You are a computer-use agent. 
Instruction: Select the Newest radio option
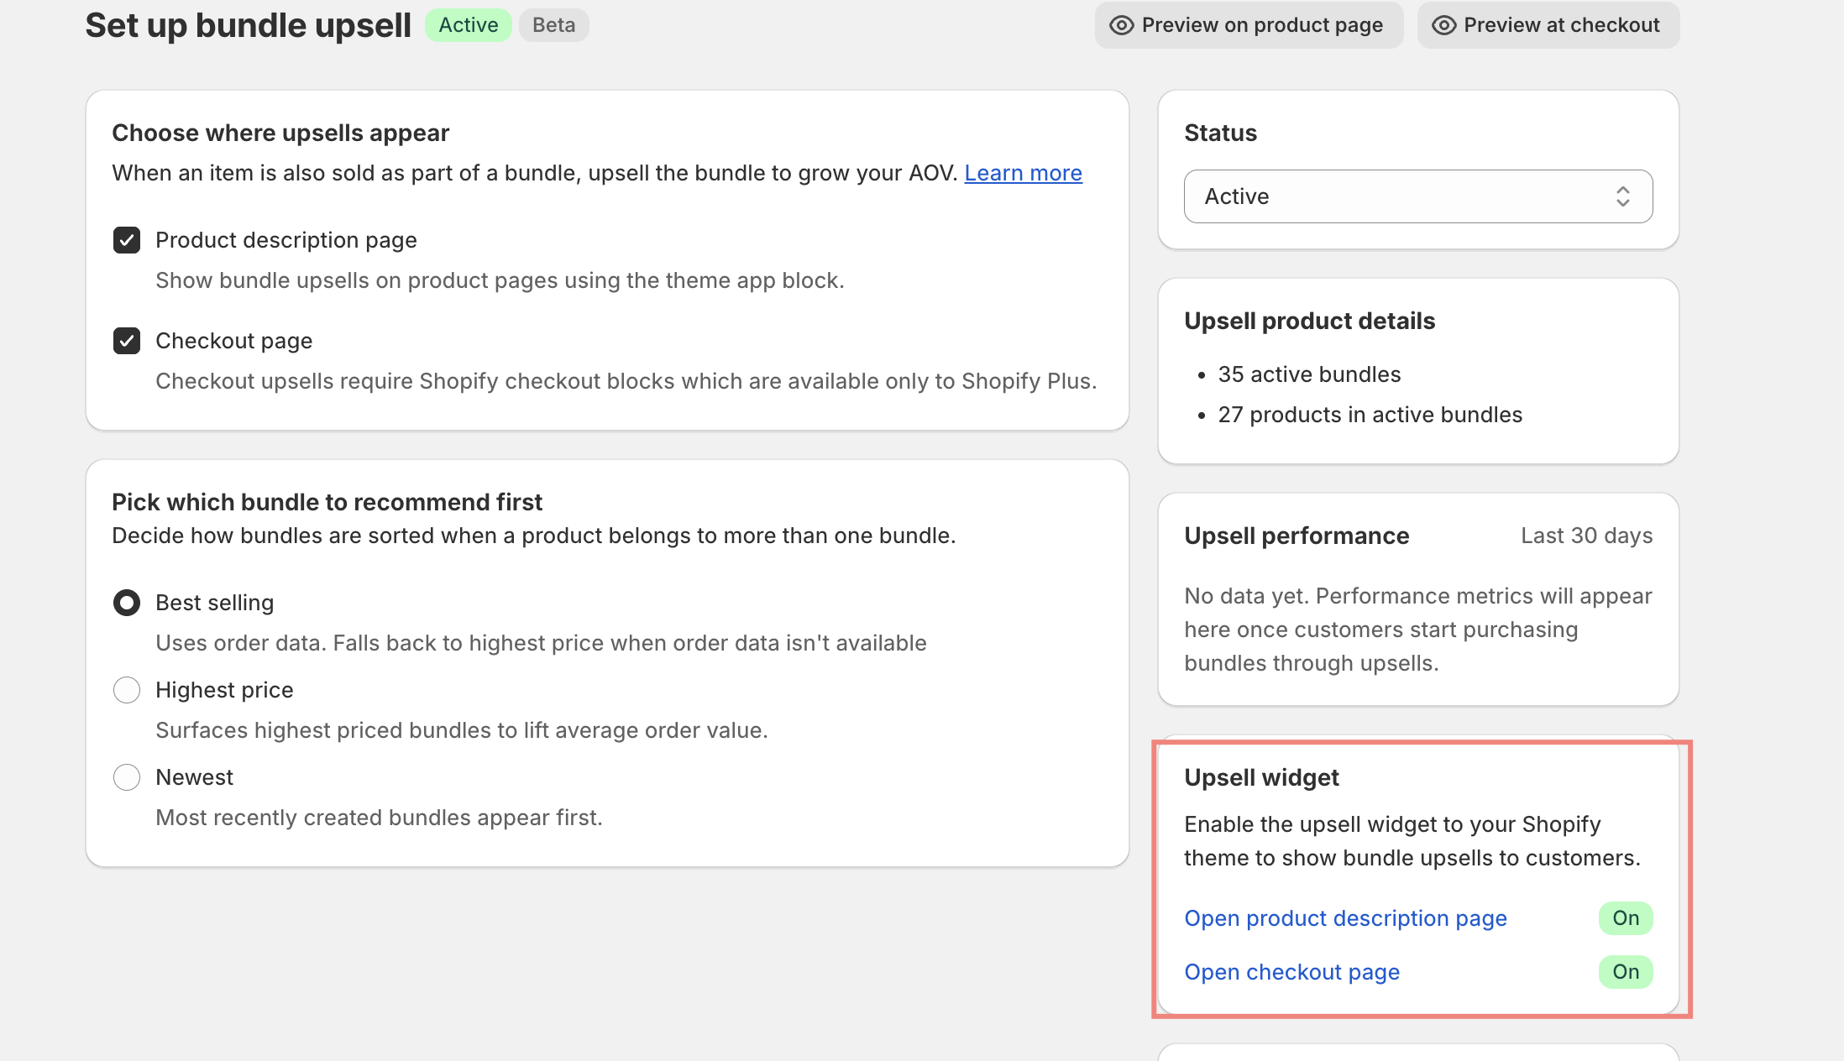[127, 777]
